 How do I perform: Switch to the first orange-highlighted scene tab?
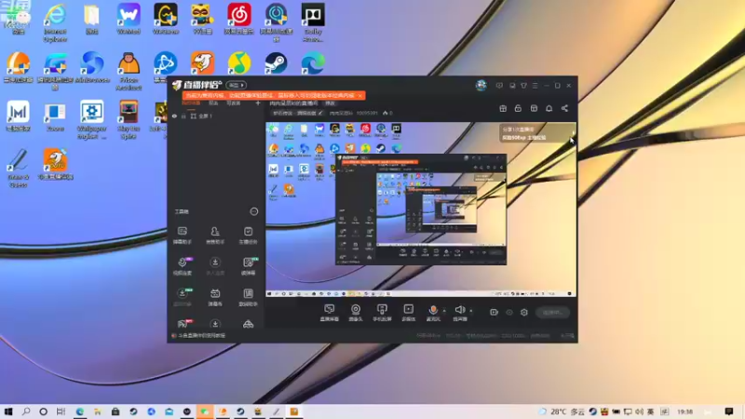(x=191, y=103)
